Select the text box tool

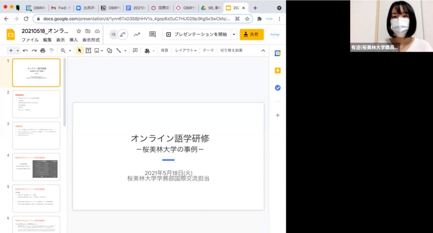point(88,50)
